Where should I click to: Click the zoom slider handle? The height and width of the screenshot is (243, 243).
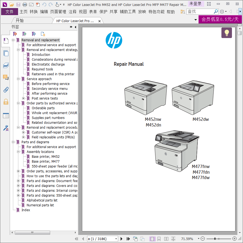pyautogui.click(x=215, y=239)
